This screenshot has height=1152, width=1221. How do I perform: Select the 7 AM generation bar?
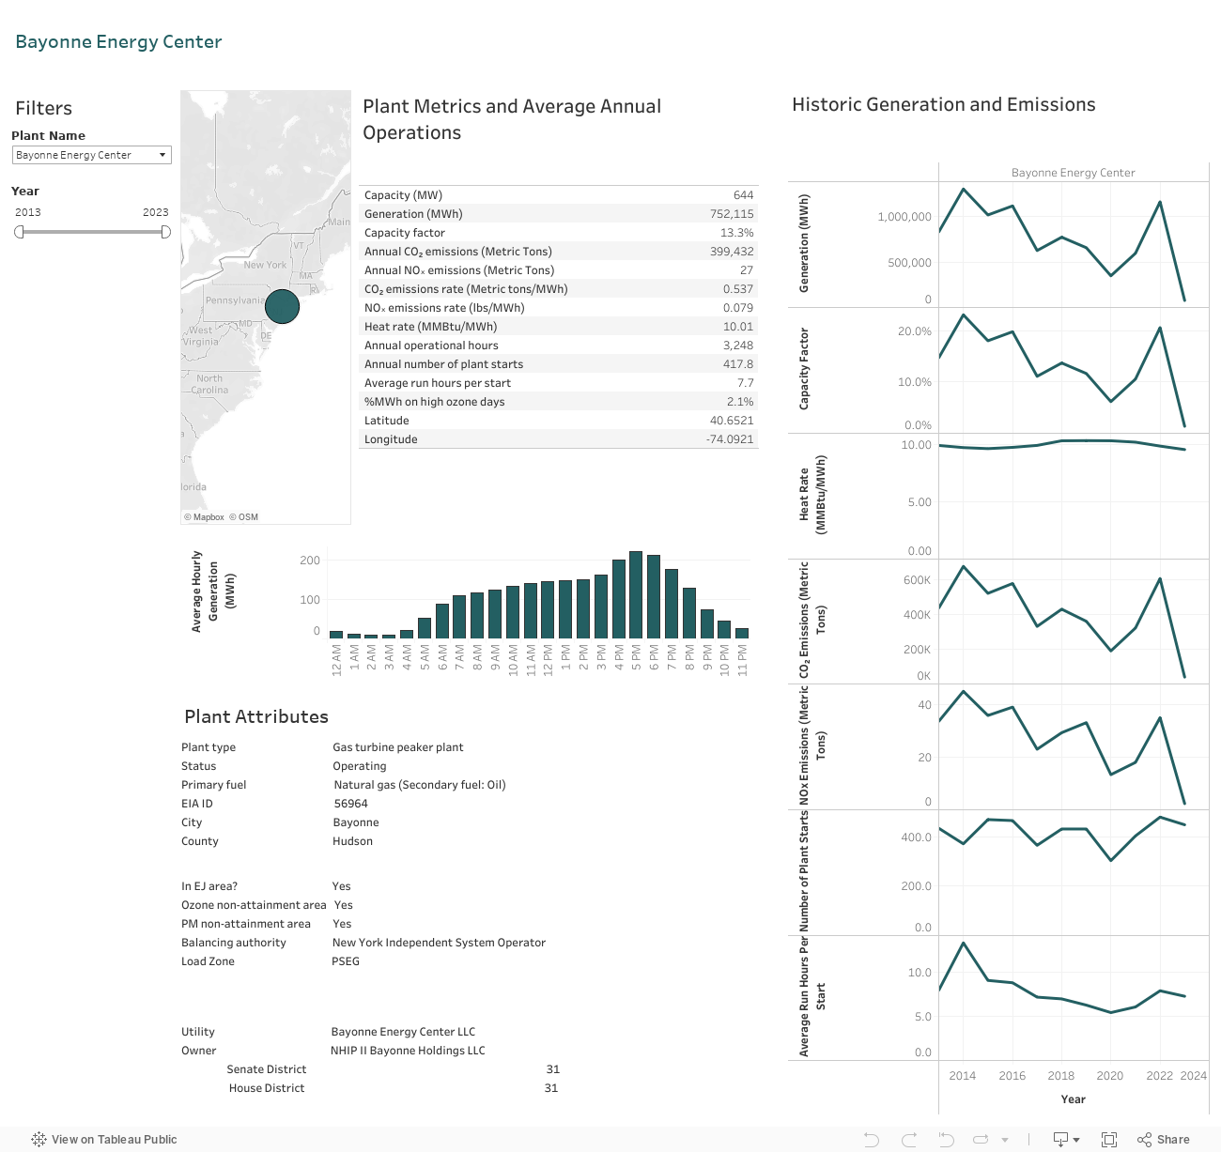tap(459, 617)
